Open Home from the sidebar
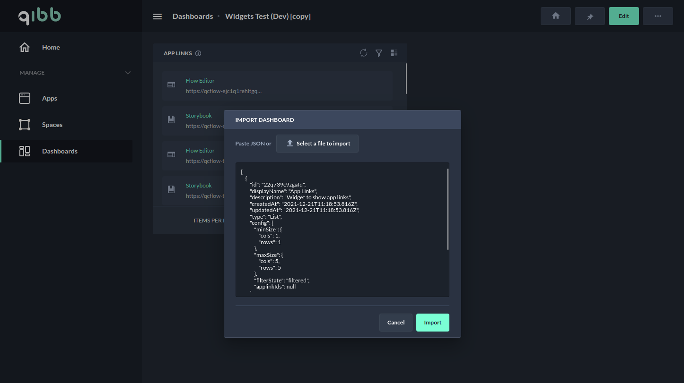Viewport: 684px width, 383px height. (51, 47)
